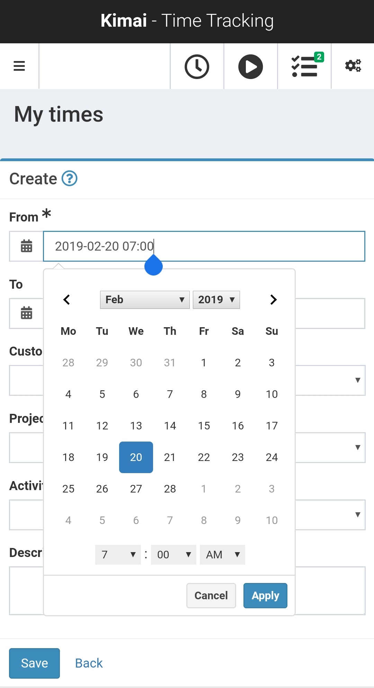This screenshot has width=374, height=688.
Task: Open the task list showing 2 items
Action: (304, 66)
